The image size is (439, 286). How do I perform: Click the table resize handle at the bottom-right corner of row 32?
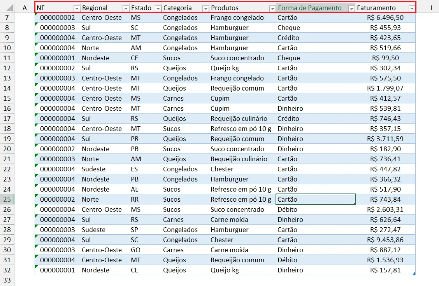click(x=414, y=274)
